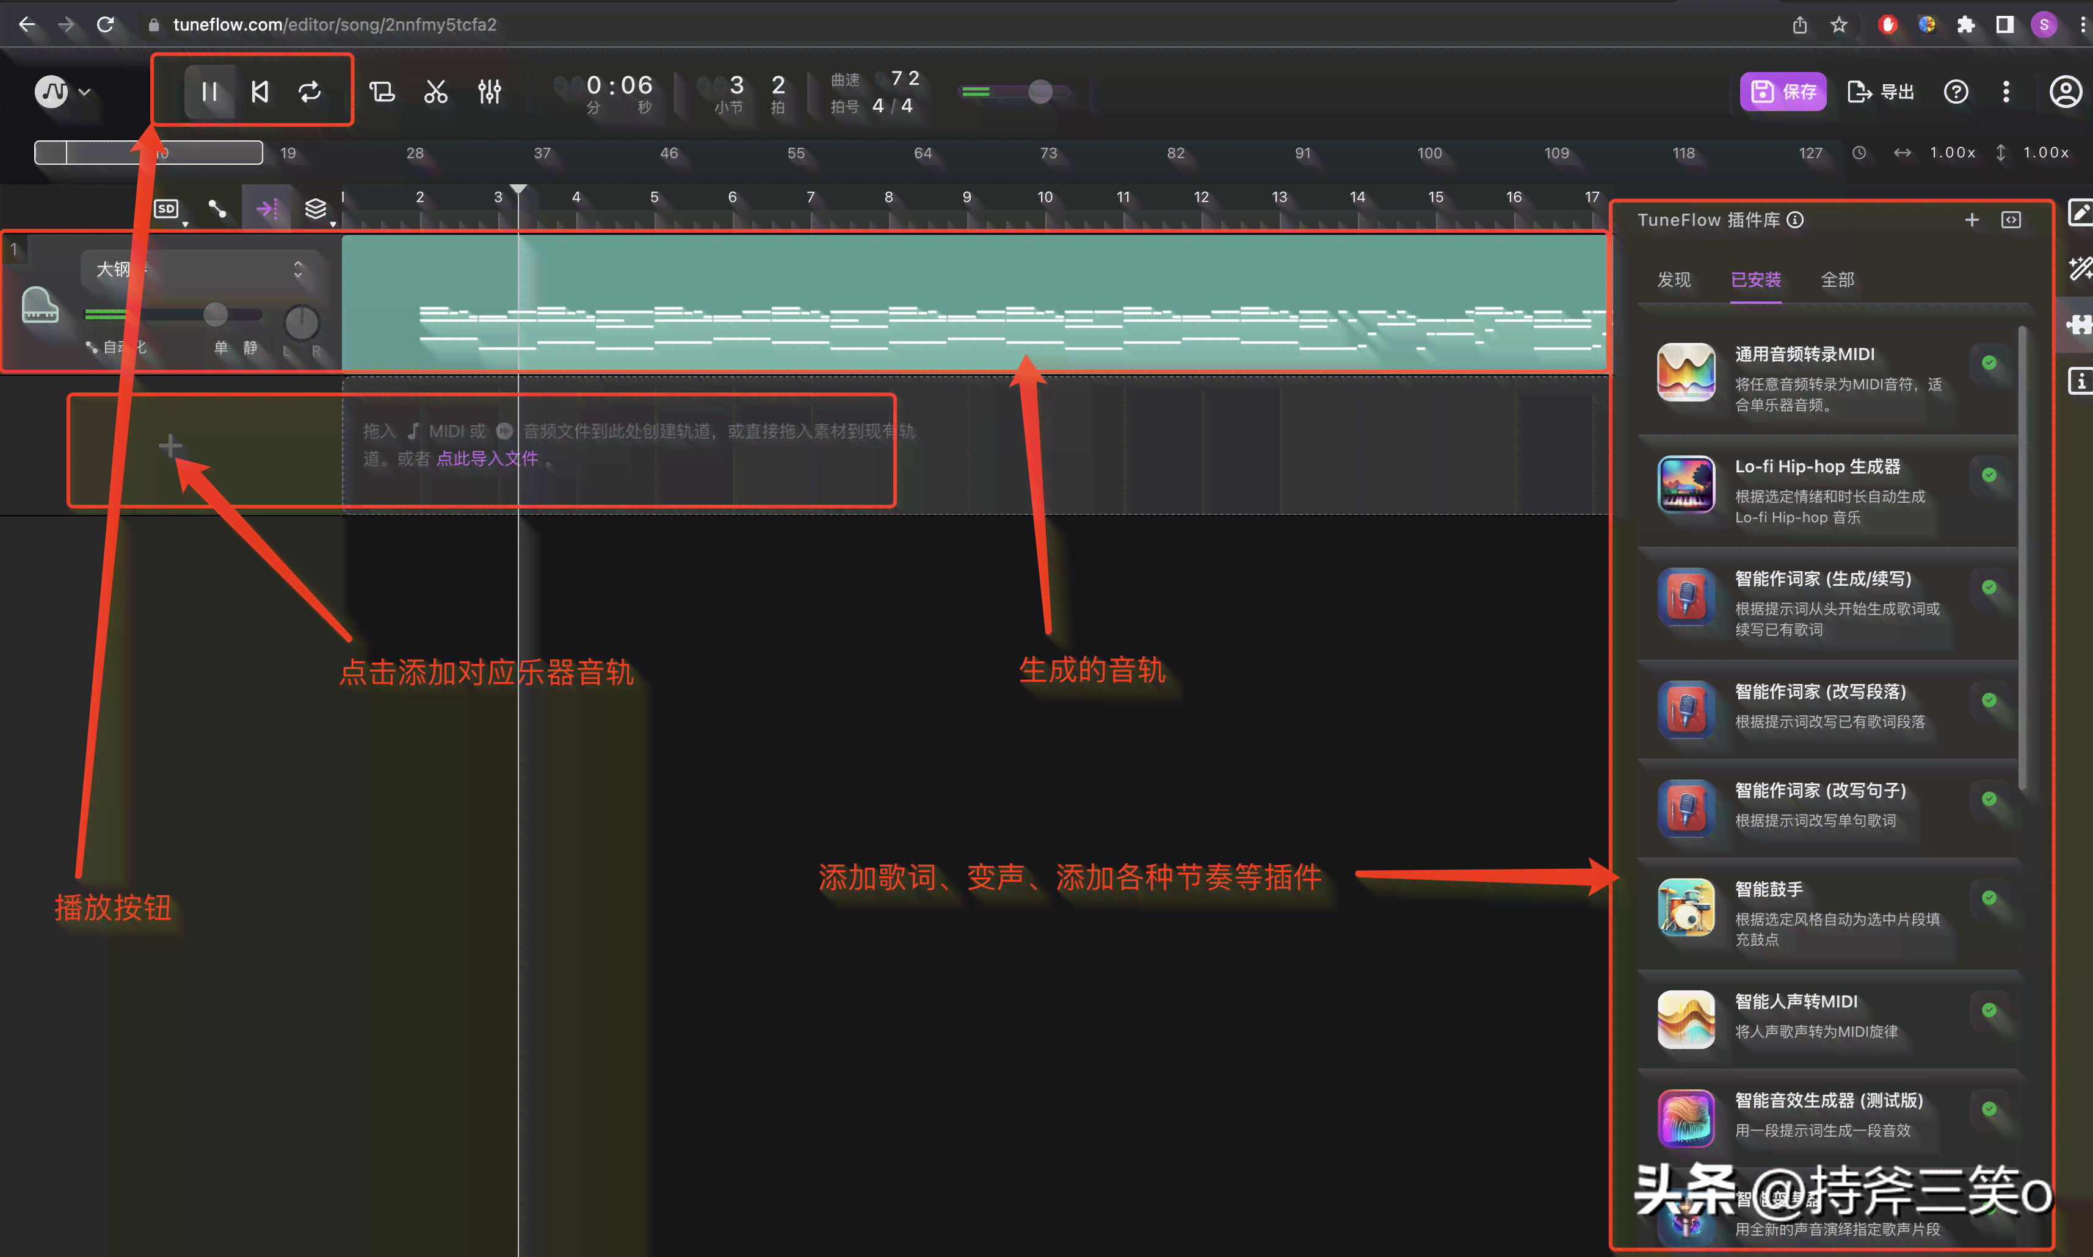The height and width of the screenshot is (1257, 2093).
Task: Click the clock icon beside zoom controls
Action: pos(1859,153)
